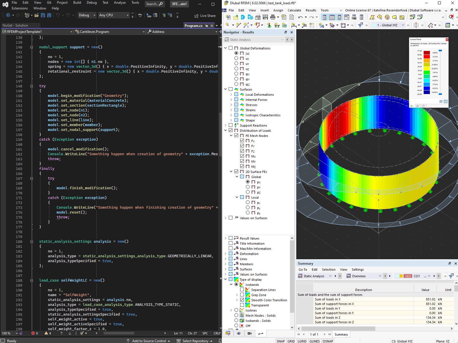Open the Live Share button
Screen dimensions: 458x343
pyautogui.click(x=205, y=16)
